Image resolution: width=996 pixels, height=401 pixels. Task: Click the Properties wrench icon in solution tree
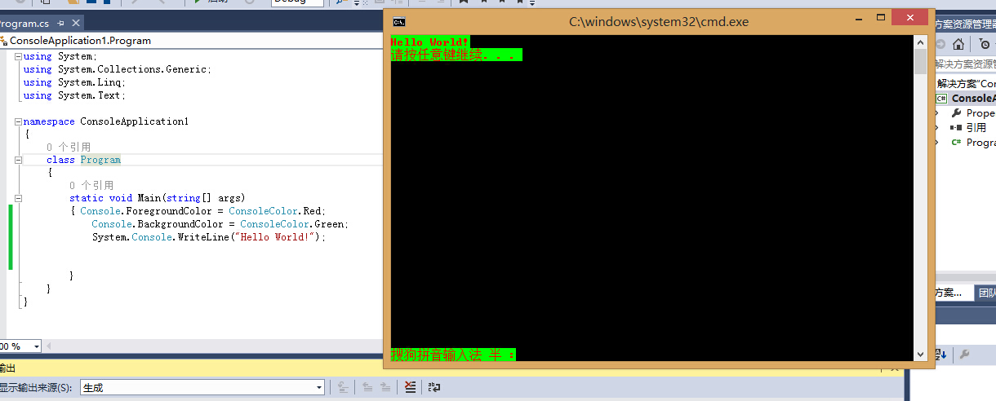[956, 113]
